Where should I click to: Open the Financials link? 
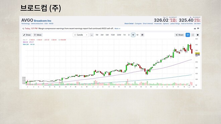158,23
